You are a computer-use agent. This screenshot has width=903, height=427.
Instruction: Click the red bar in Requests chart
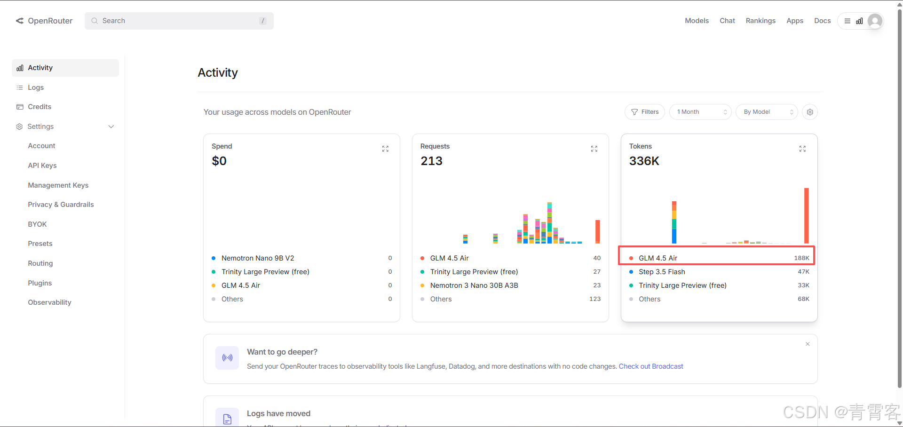[x=598, y=231]
